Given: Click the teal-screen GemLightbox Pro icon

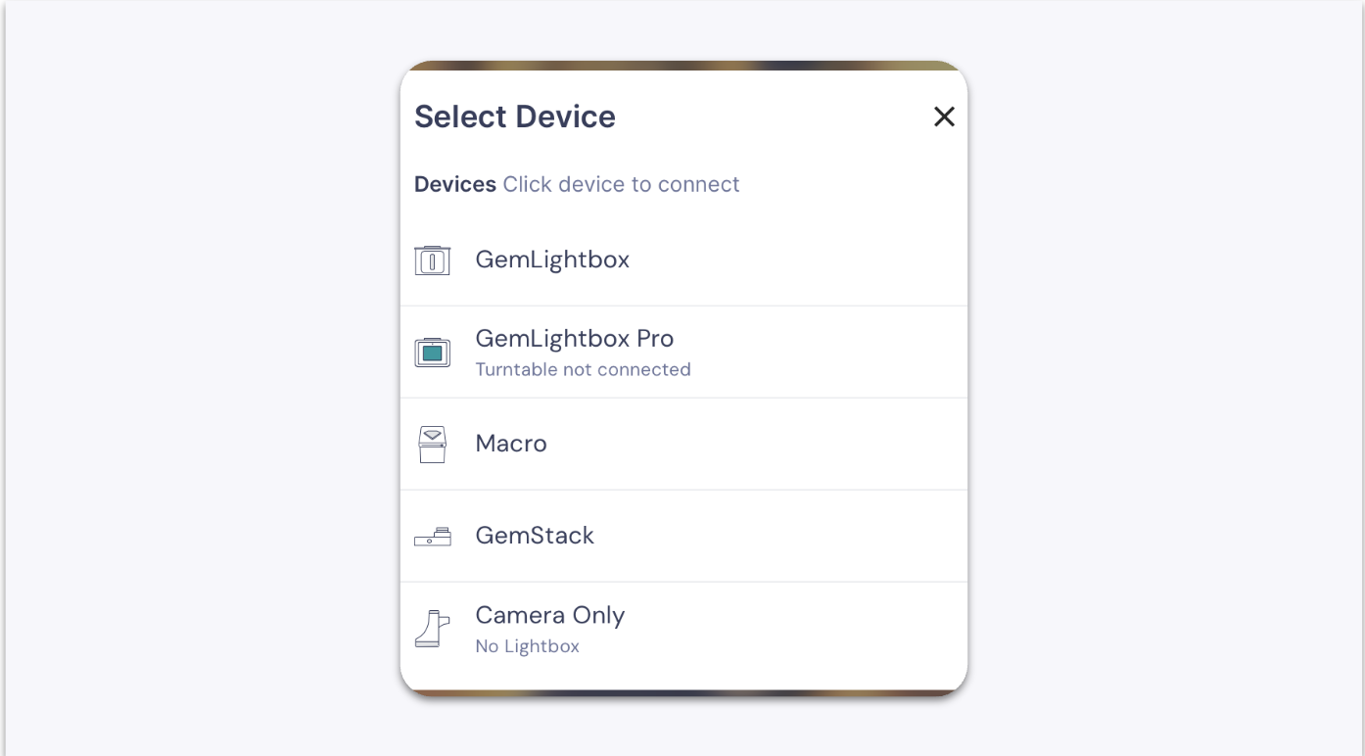Looking at the screenshot, I should tap(432, 352).
